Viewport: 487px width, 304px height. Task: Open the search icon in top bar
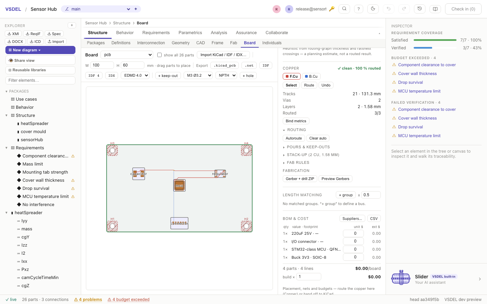(x=344, y=9)
